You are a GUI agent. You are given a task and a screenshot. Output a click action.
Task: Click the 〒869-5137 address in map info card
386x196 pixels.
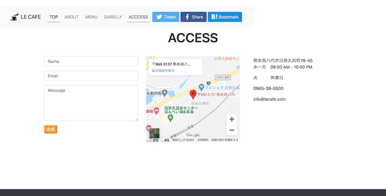point(171,64)
